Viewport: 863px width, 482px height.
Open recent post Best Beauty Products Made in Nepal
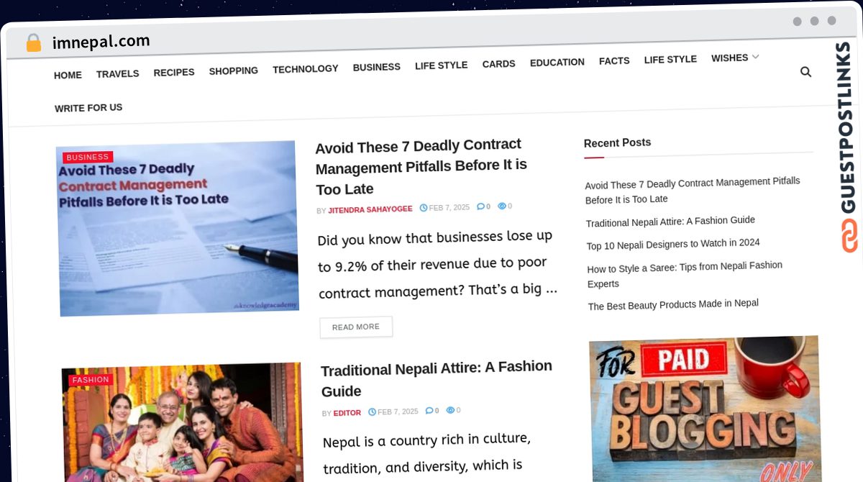[673, 304]
